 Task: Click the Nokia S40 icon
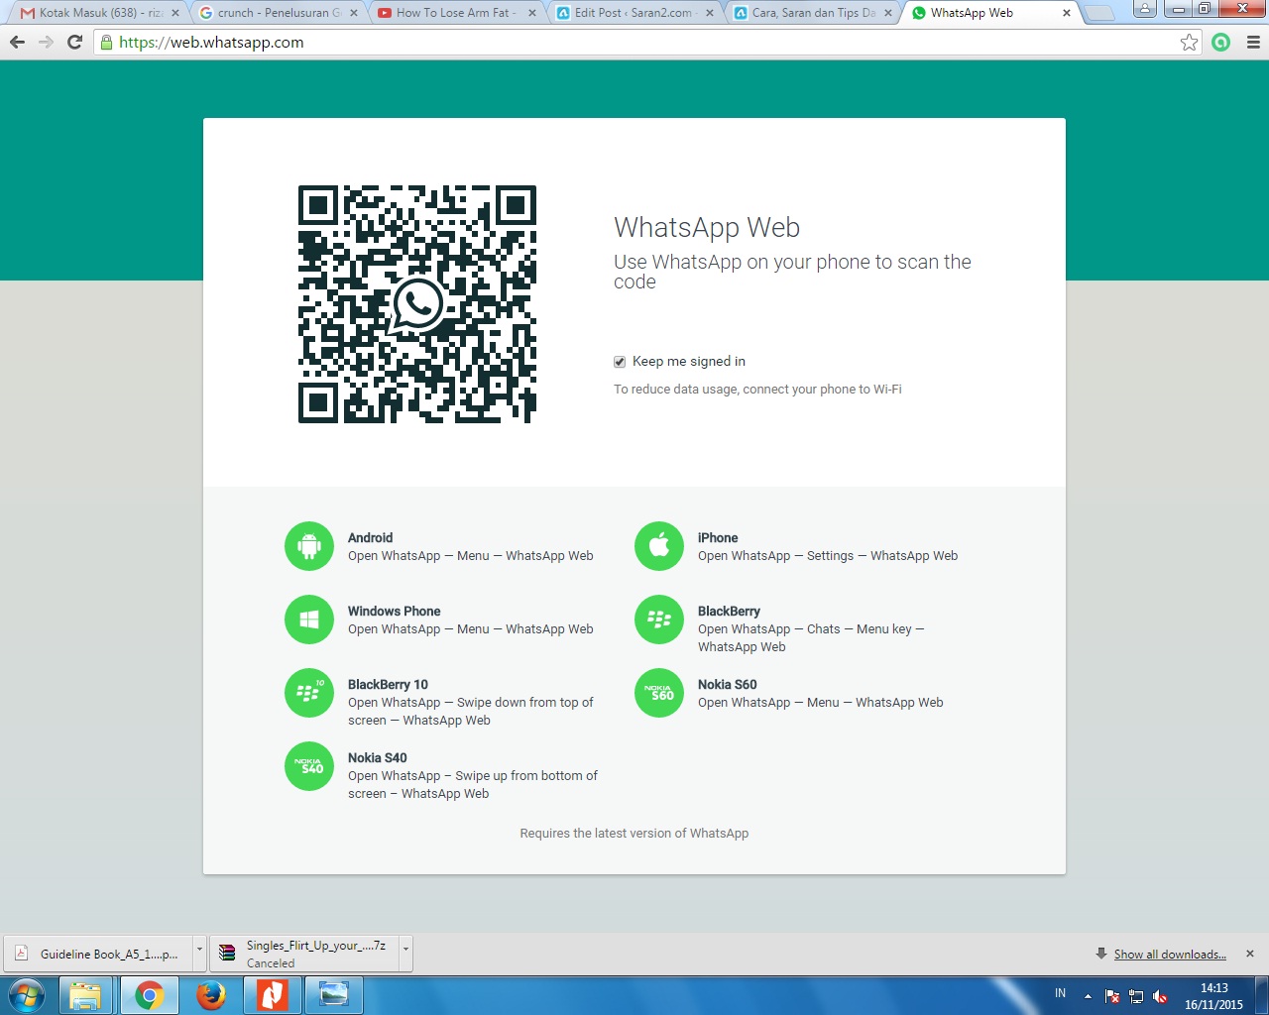coord(309,766)
